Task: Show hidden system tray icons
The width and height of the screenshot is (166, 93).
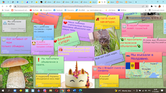Action: coord(134,91)
